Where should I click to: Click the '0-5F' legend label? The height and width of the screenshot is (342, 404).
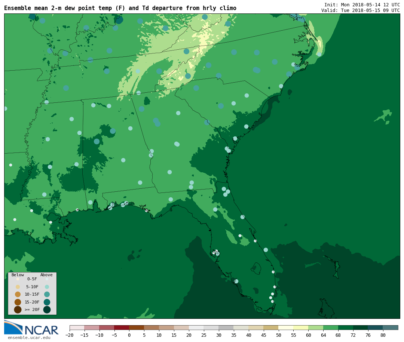(32, 279)
